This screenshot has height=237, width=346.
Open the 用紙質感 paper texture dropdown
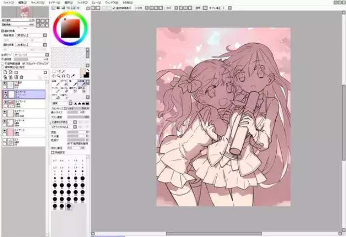45,35
